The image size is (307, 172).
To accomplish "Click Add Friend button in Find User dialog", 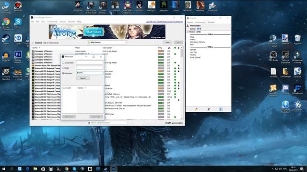I will coord(69,117).
